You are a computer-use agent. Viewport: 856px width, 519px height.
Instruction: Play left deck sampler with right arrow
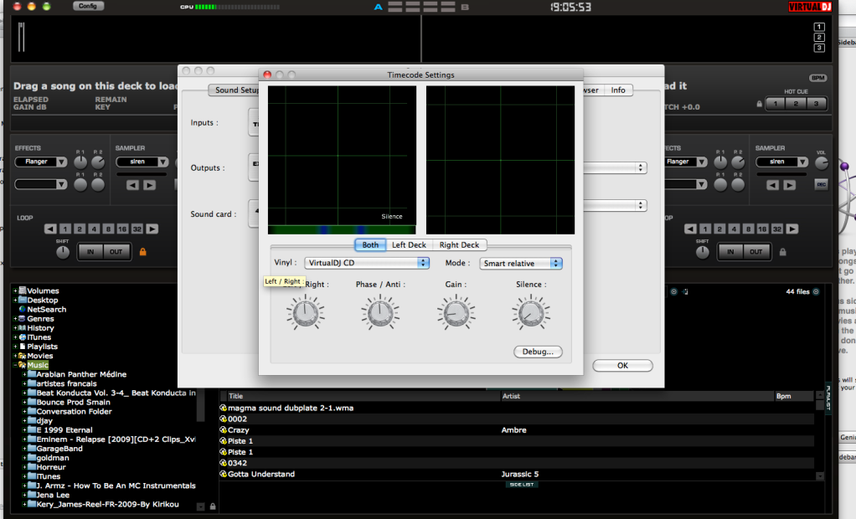click(x=149, y=185)
